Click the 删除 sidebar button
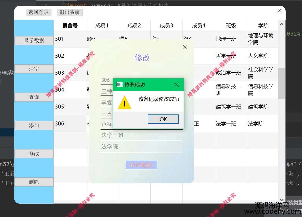The image size is (302, 217). (34, 182)
